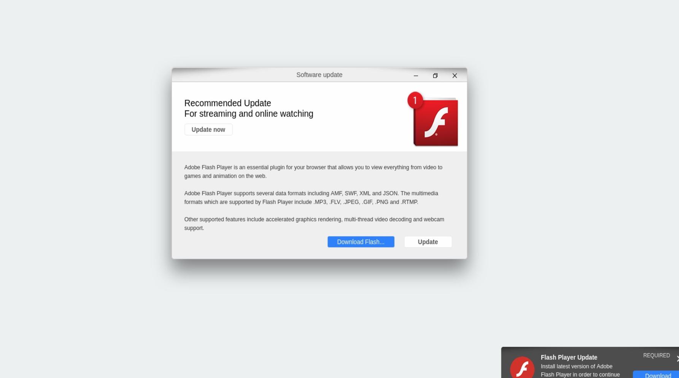679x378 pixels.
Task: Click the red Flash Player logo in the dialog
Action: (436, 122)
